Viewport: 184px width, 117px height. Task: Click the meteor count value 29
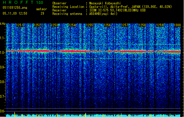click(42, 13)
